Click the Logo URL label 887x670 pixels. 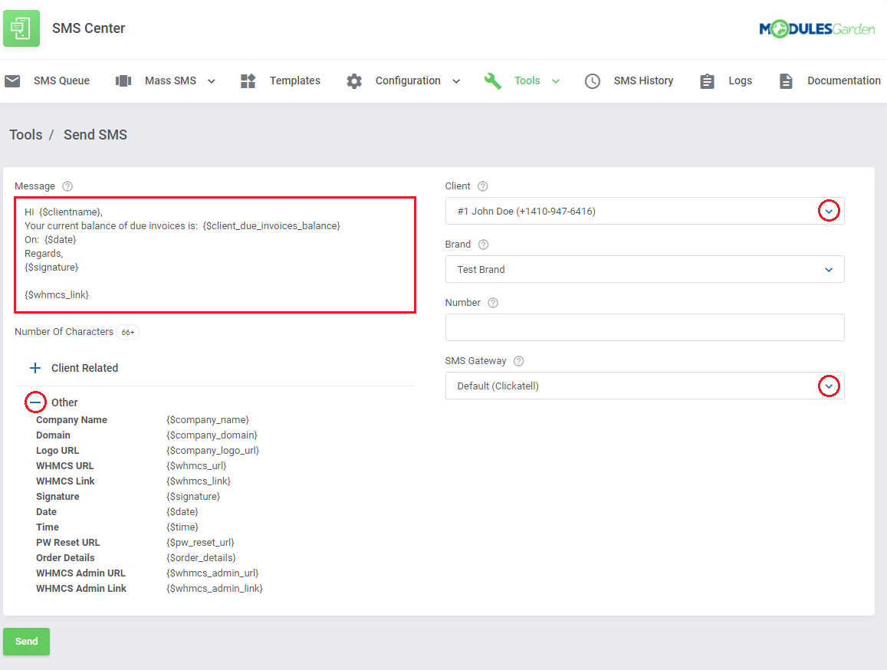(57, 451)
